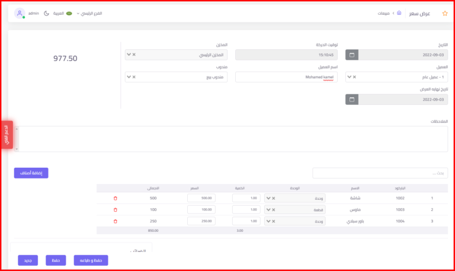Click the إضافة أصناف button

point(31,173)
